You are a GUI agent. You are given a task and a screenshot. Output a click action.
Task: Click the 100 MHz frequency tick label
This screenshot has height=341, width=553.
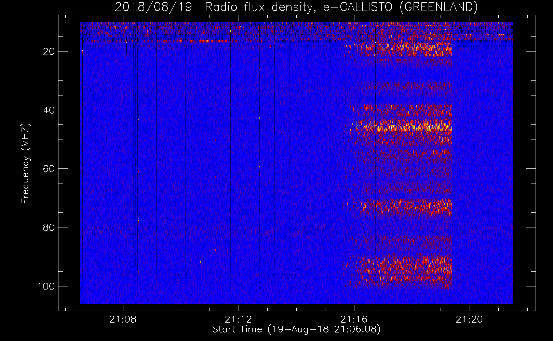point(46,286)
